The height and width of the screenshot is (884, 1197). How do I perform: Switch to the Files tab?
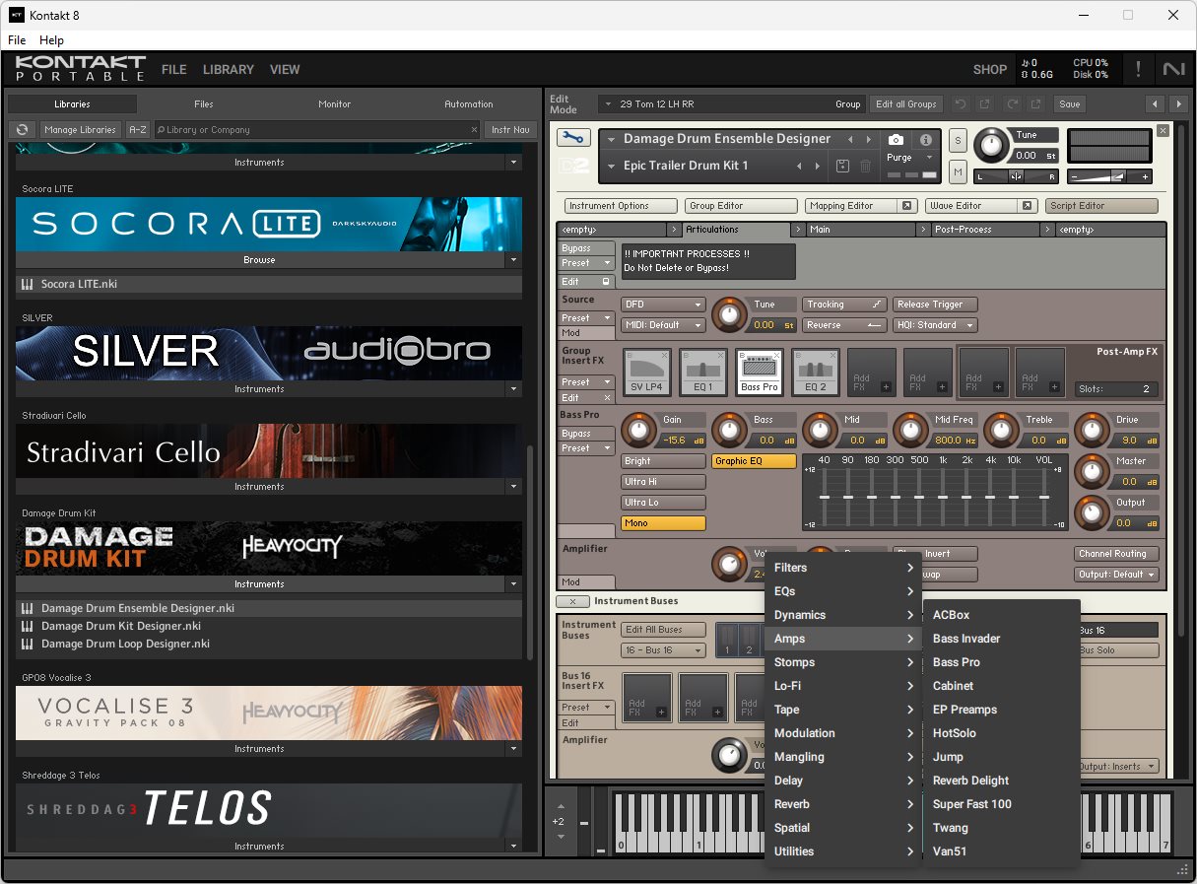pyautogui.click(x=204, y=103)
